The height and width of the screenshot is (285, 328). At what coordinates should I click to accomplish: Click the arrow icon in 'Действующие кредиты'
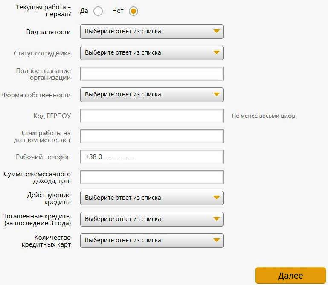pyautogui.click(x=216, y=198)
